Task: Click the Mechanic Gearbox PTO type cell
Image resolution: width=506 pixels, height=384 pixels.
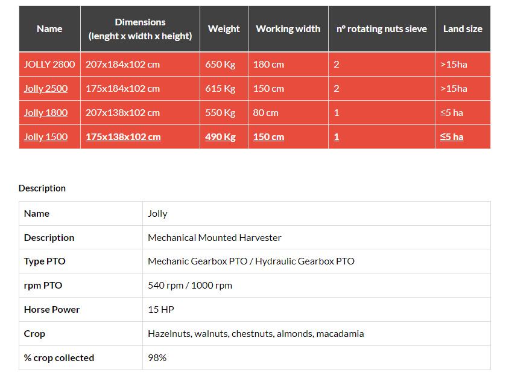Action: coord(251,261)
